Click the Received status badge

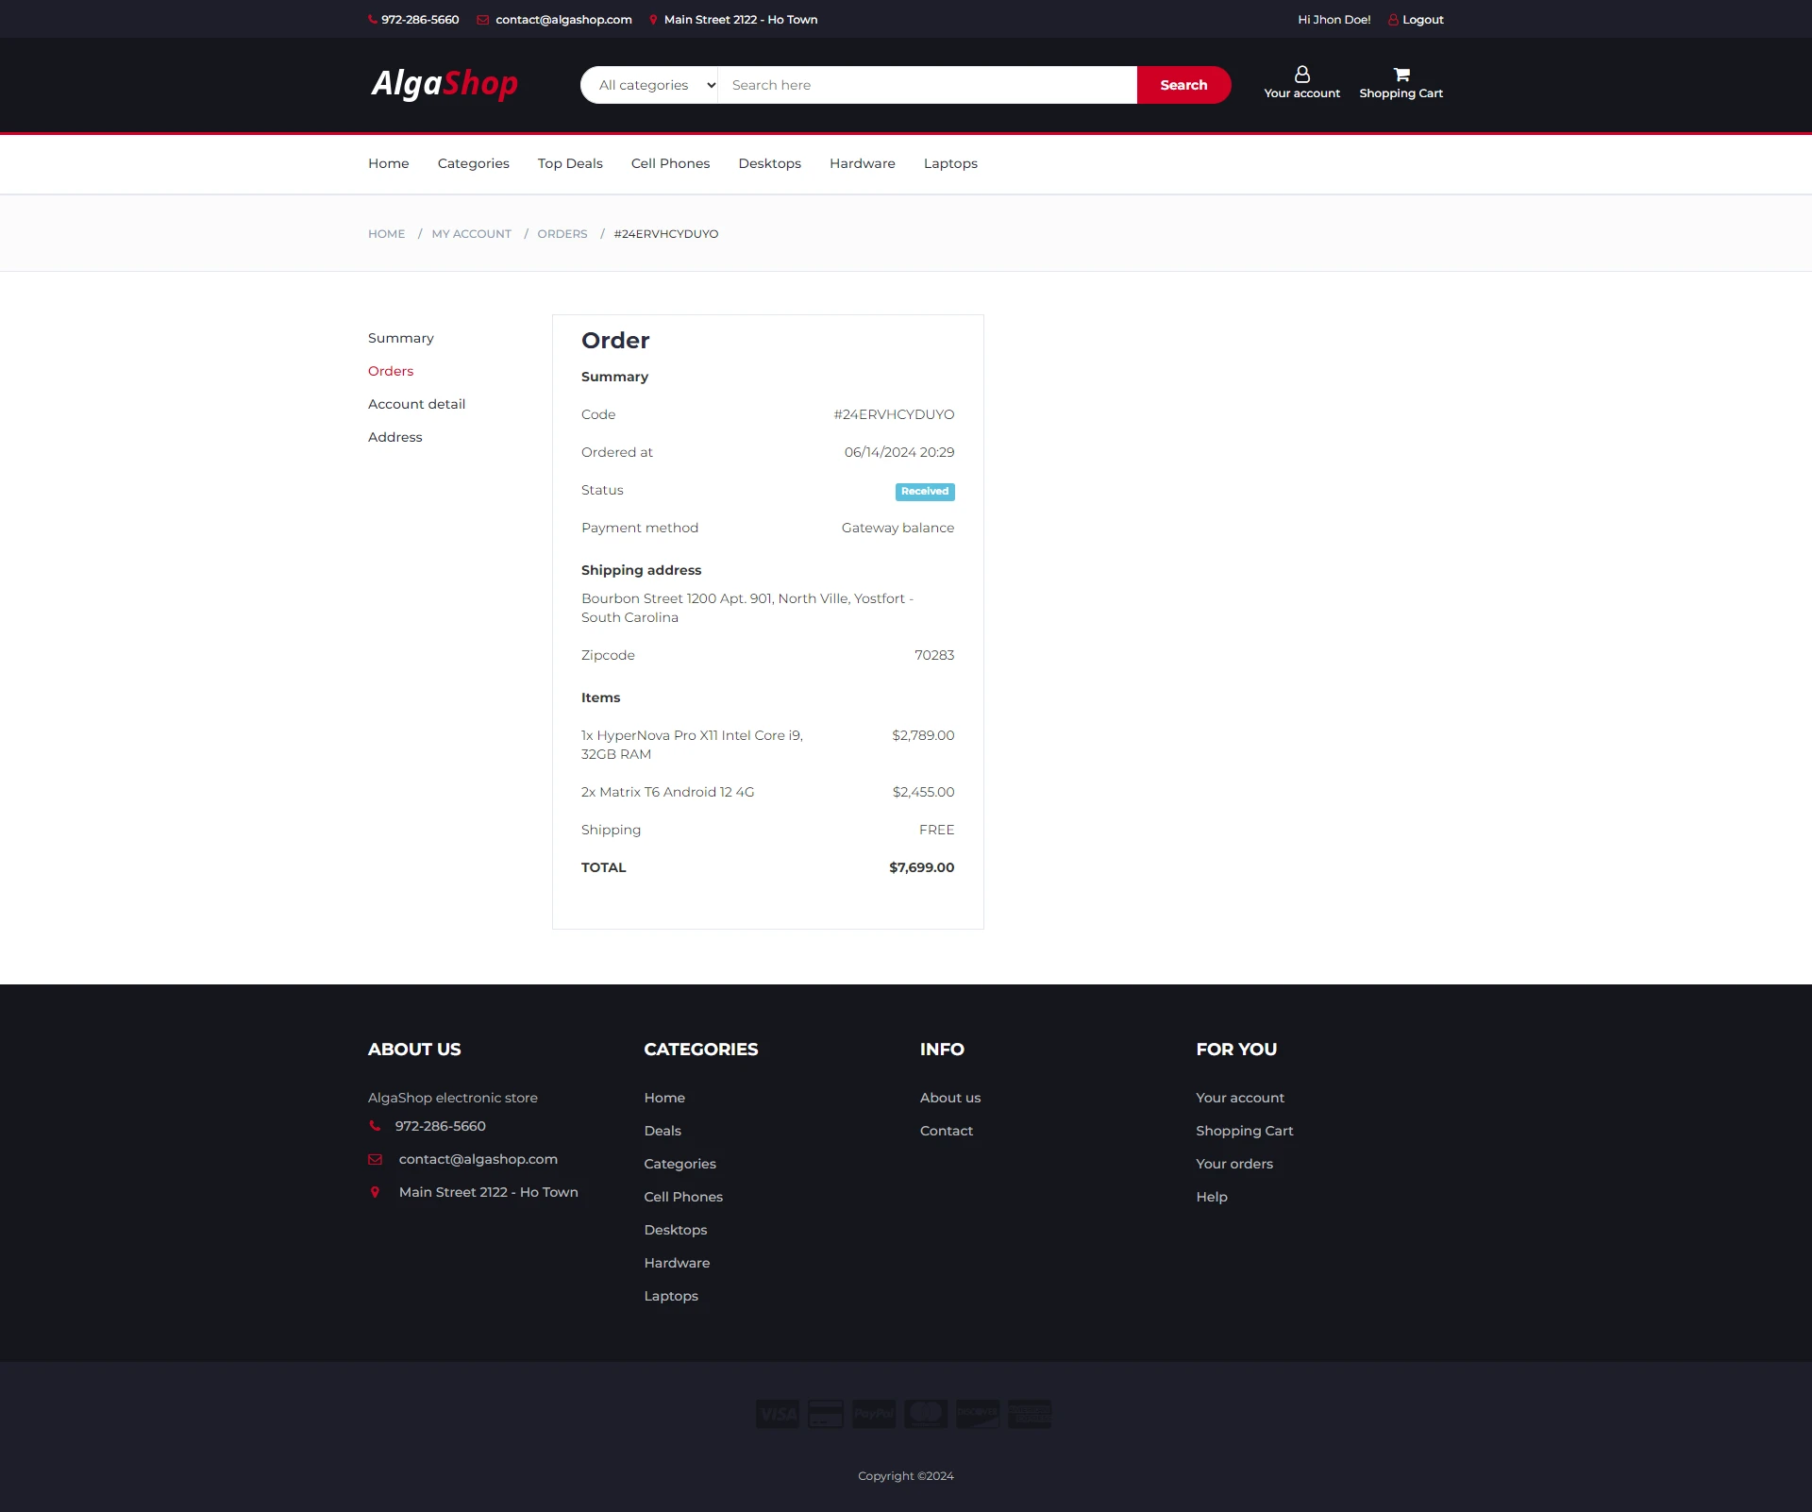pyautogui.click(x=924, y=491)
